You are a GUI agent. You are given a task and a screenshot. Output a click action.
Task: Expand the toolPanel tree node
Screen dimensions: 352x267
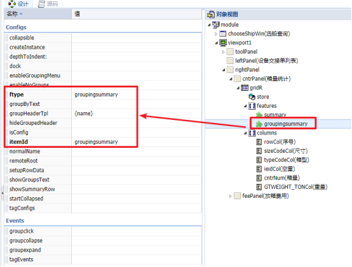[223, 52]
